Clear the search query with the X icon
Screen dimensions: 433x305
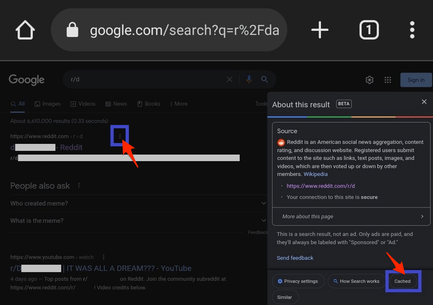tap(230, 79)
